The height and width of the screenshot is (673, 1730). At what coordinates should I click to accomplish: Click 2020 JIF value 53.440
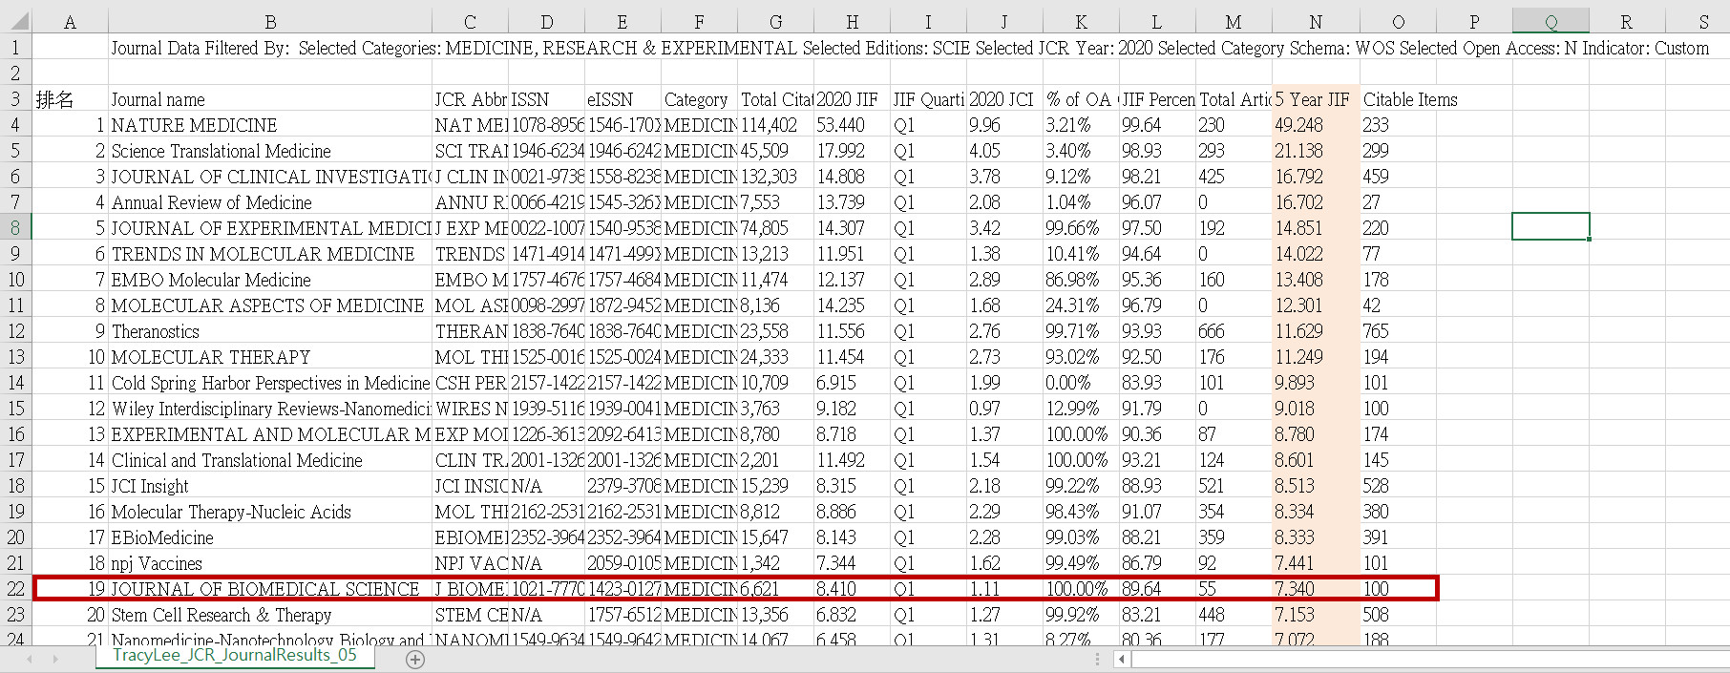click(x=852, y=125)
